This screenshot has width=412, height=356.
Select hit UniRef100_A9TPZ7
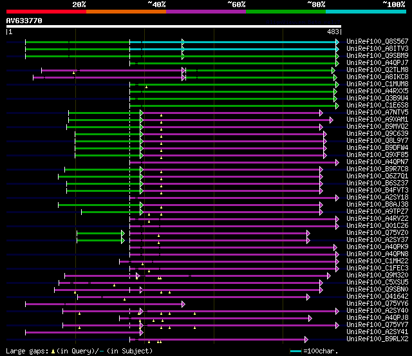[x=377, y=212]
